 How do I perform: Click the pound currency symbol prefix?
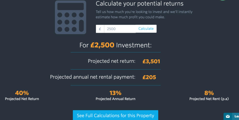click(x=100, y=29)
